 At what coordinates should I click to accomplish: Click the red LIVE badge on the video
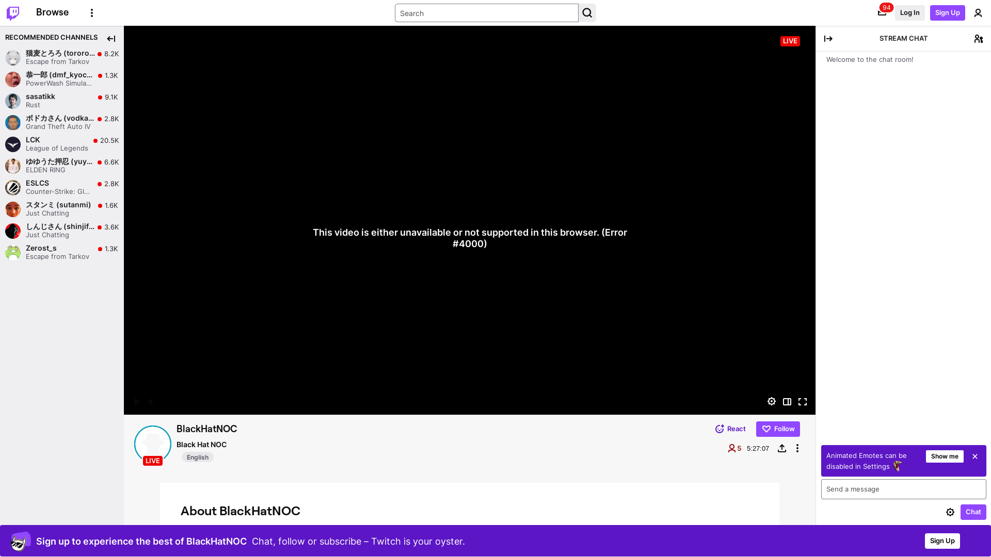(790, 41)
